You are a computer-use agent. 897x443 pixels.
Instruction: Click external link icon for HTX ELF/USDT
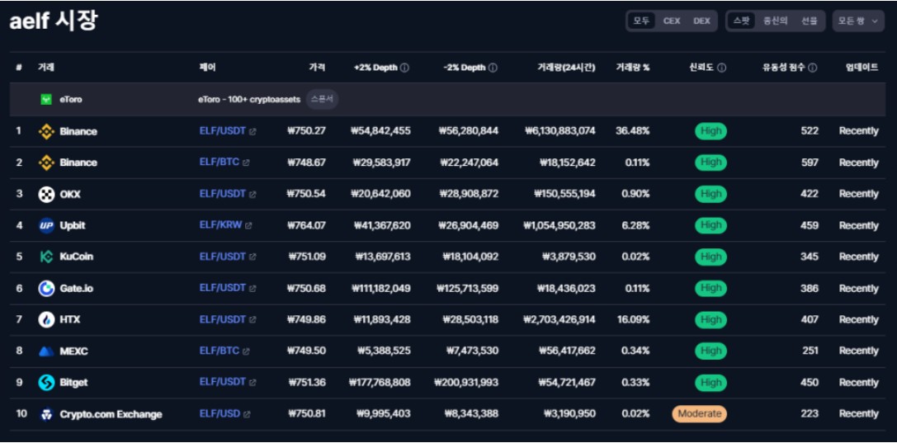253,320
